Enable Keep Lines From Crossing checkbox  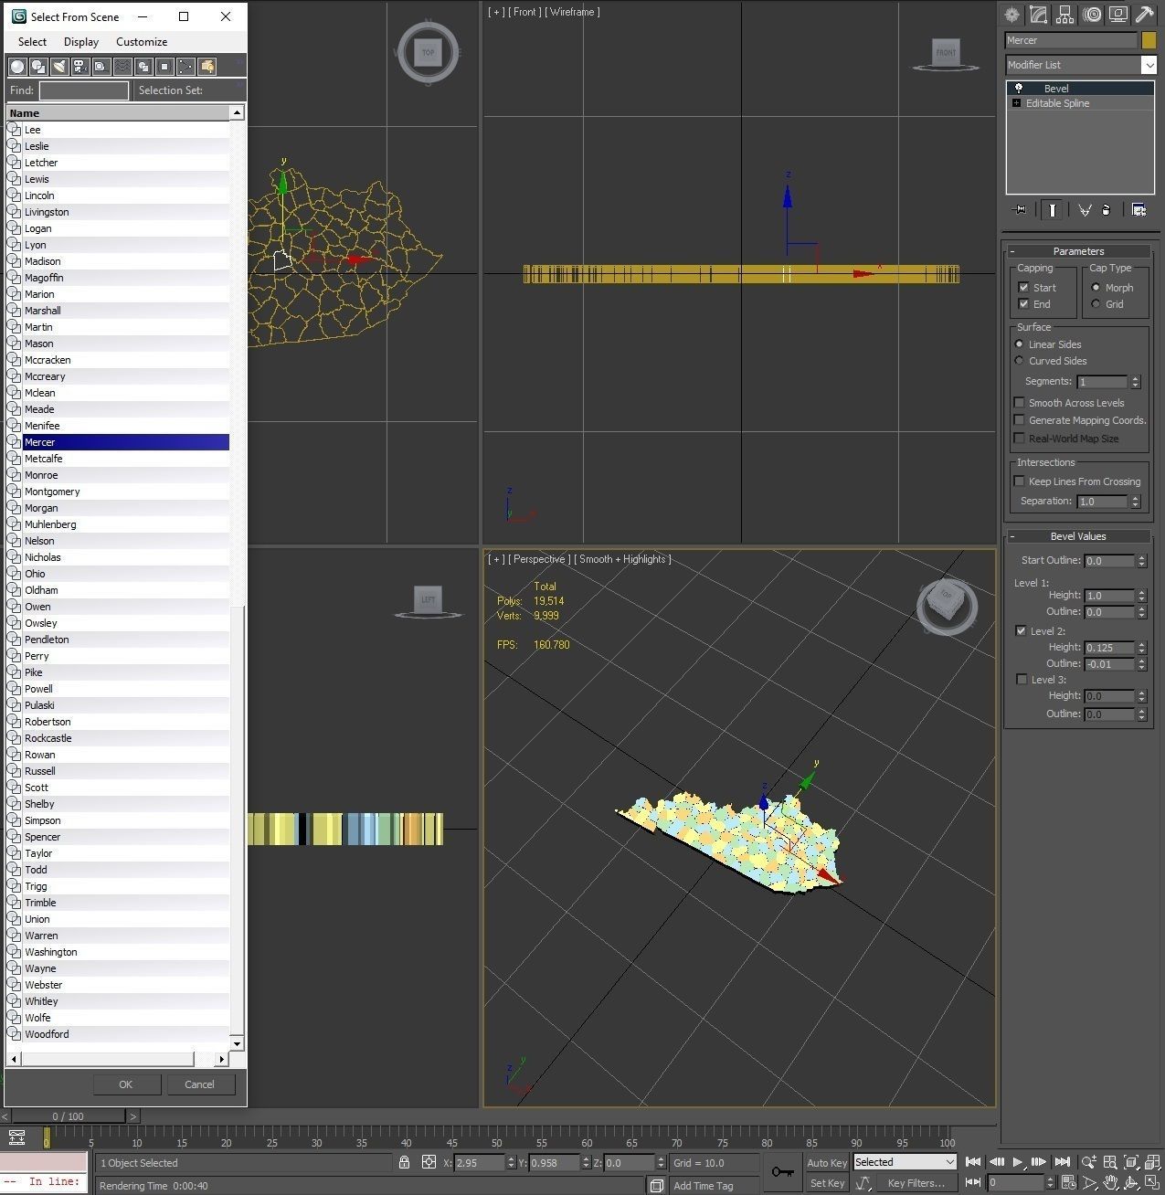click(1020, 481)
